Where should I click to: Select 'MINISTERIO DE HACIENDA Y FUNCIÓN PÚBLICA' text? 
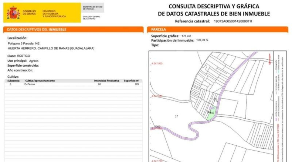point(54,14)
